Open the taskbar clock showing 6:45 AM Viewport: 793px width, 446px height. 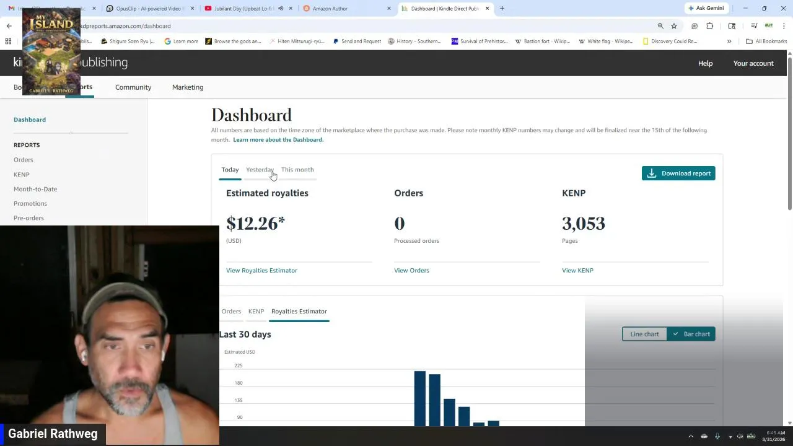pos(774,436)
